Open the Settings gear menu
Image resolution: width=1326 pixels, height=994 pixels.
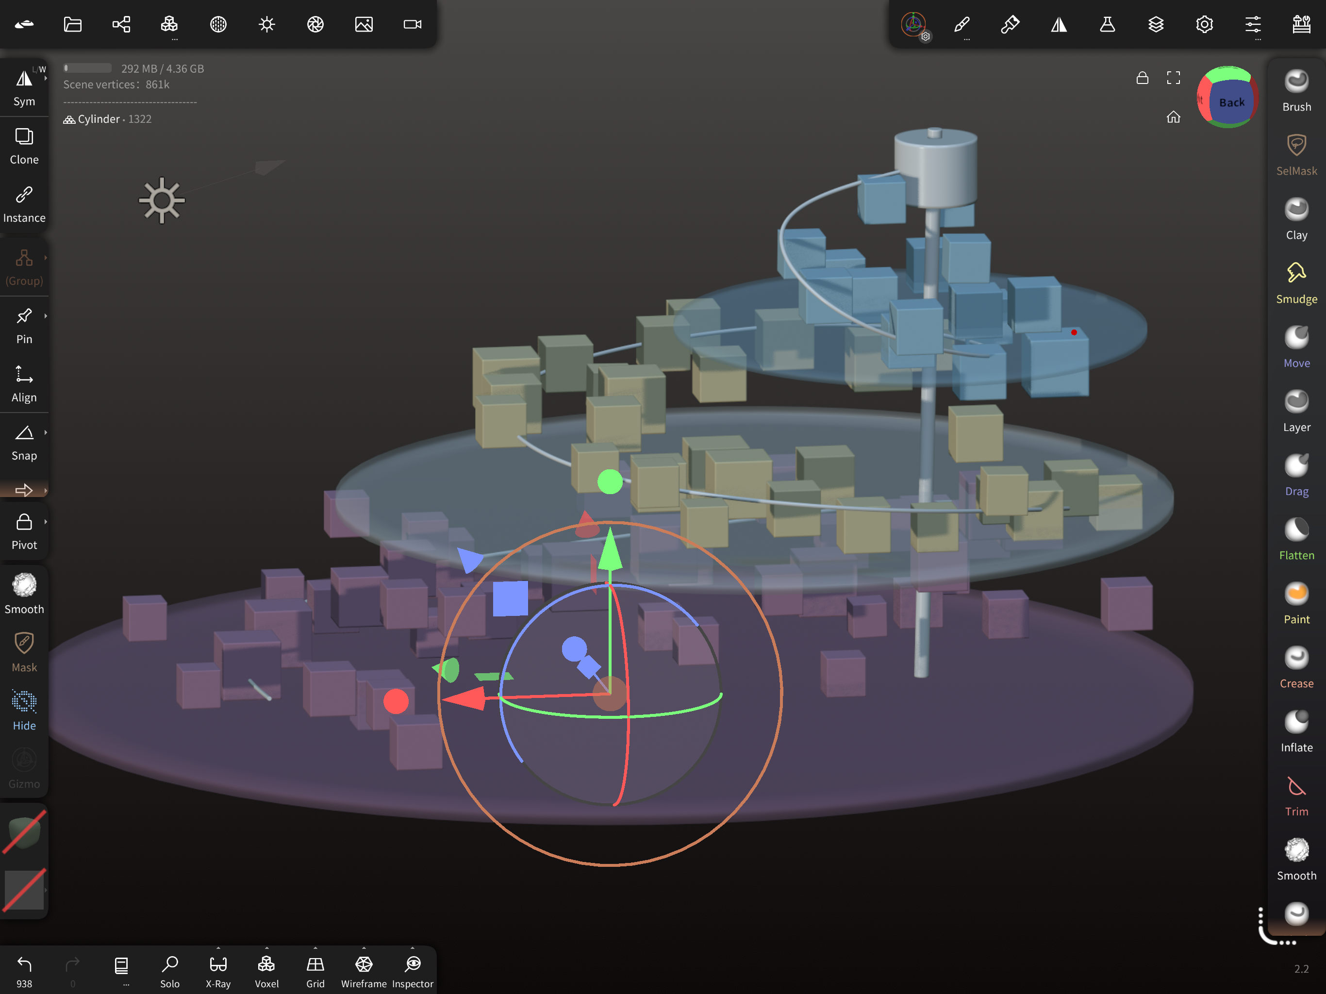1204,25
